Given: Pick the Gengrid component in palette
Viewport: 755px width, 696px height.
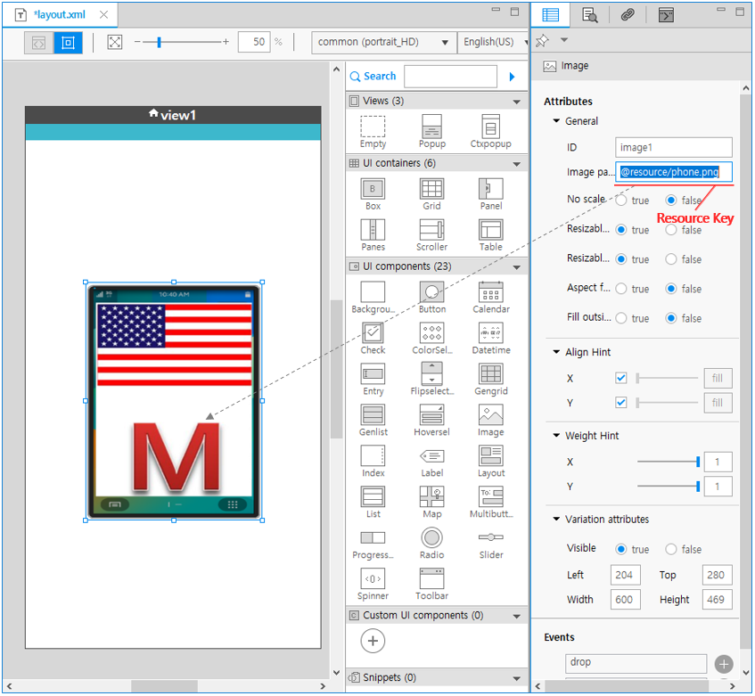Looking at the screenshot, I should [x=490, y=374].
